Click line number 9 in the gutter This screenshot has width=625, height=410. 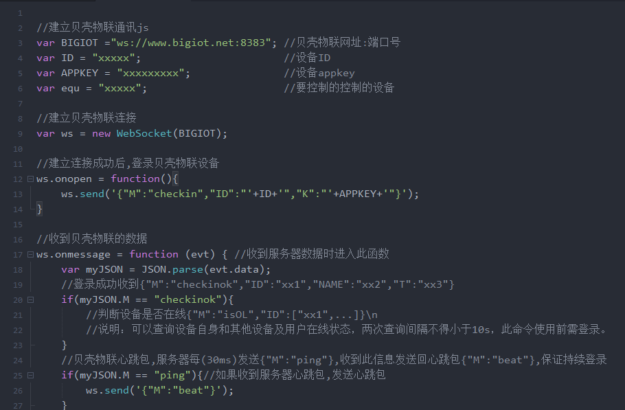[x=20, y=133]
